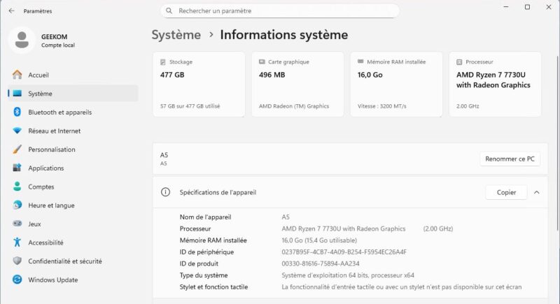Open the Comptes section
The height and width of the screenshot is (304, 560).
click(73, 187)
